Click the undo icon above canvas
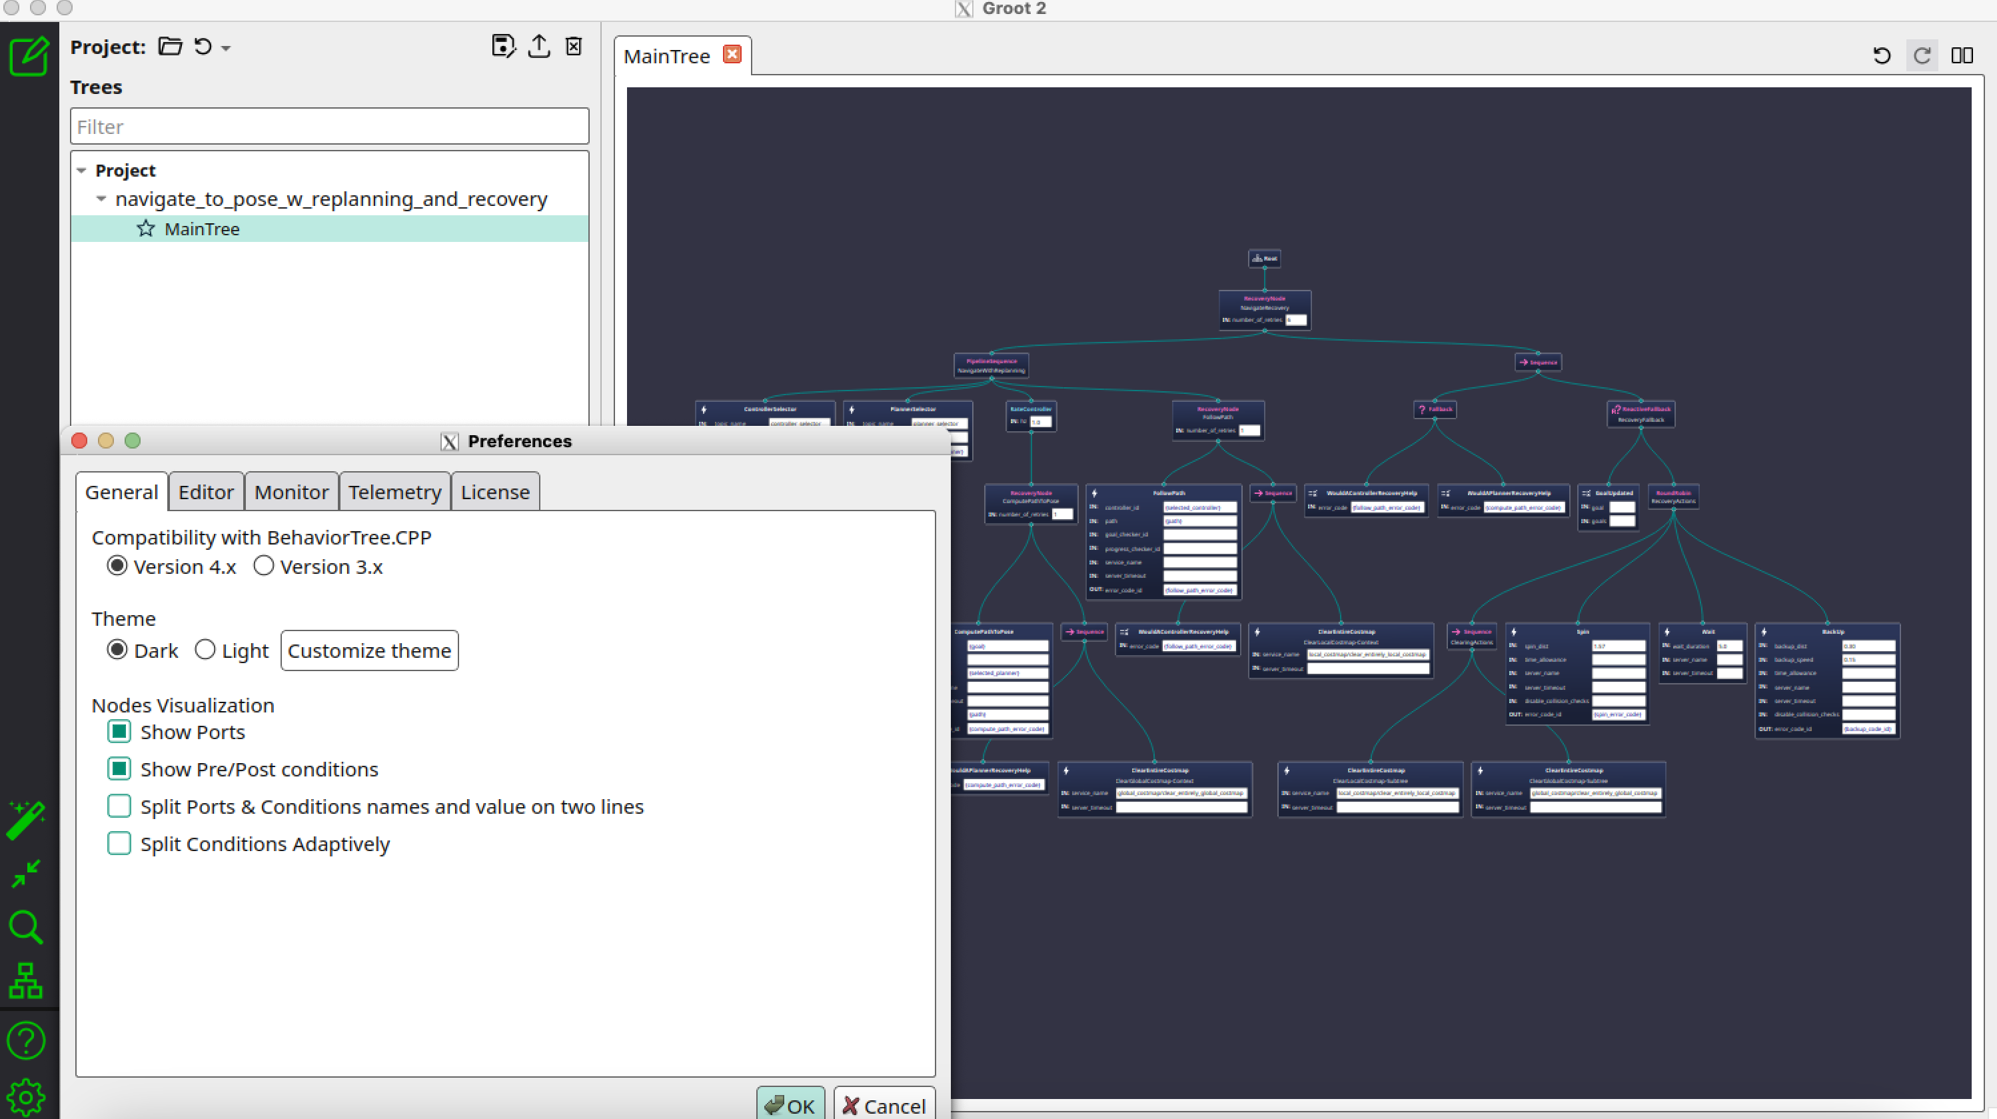 pos(1882,56)
